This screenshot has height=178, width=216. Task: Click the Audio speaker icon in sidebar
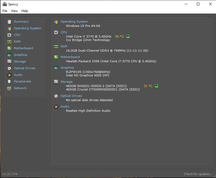pyautogui.click(x=9, y=75)
